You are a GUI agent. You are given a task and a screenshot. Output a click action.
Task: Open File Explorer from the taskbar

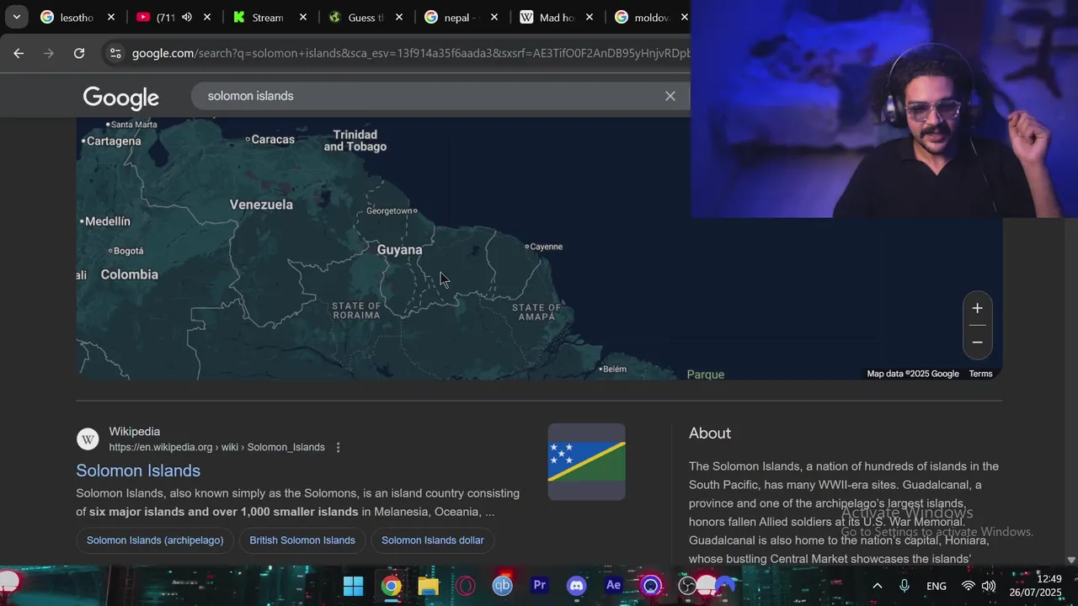tap(429, 586)
